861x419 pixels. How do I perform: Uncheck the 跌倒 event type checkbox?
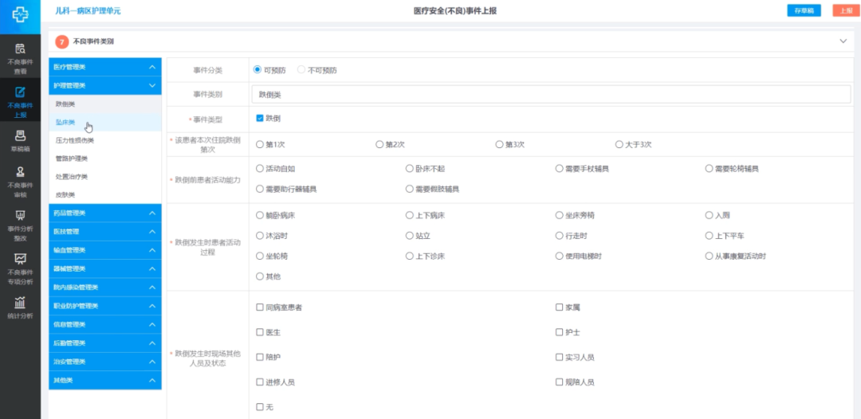click(260, 118)
